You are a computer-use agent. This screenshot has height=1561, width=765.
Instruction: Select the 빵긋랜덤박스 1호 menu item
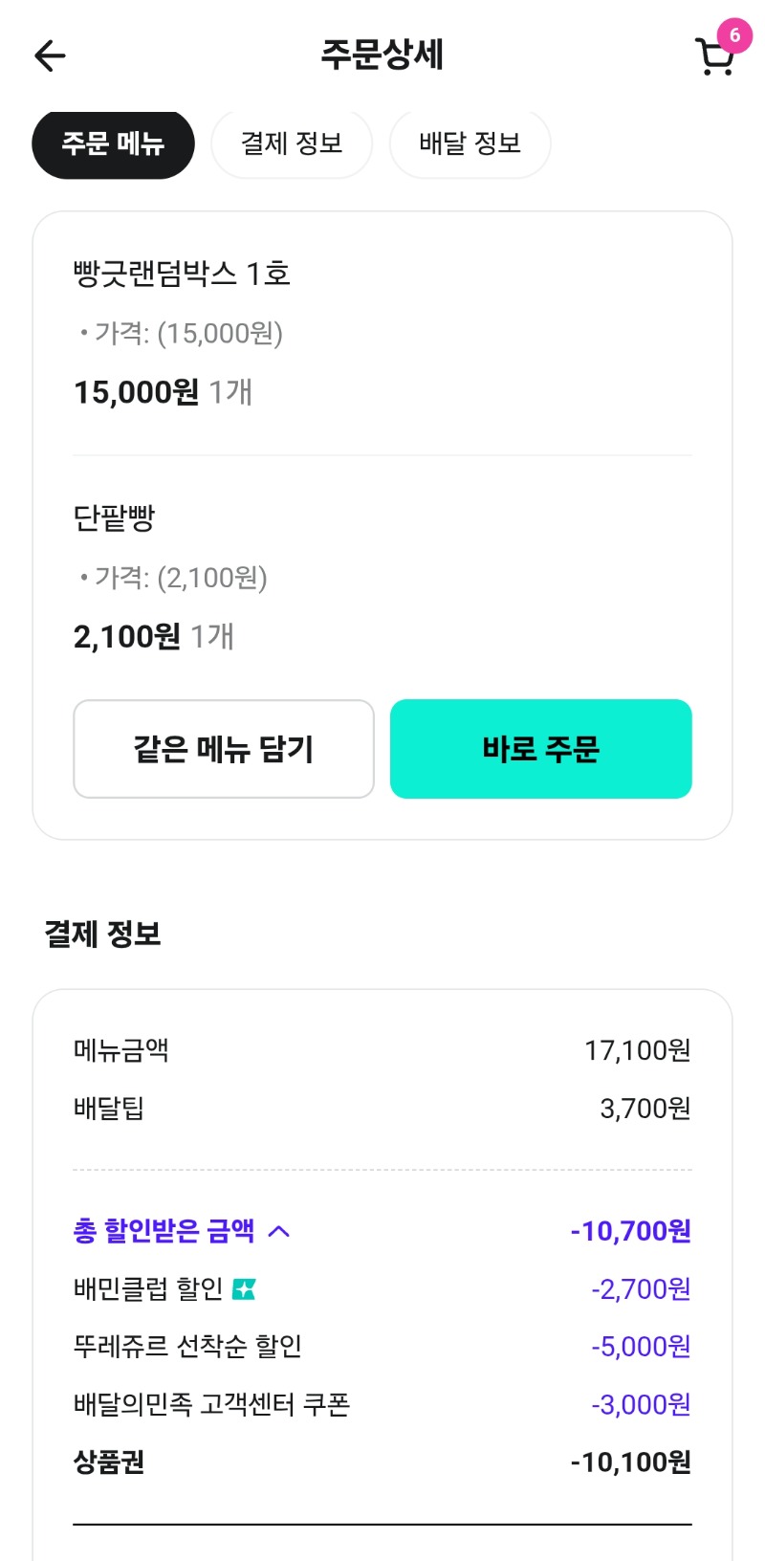click(182, 275)
